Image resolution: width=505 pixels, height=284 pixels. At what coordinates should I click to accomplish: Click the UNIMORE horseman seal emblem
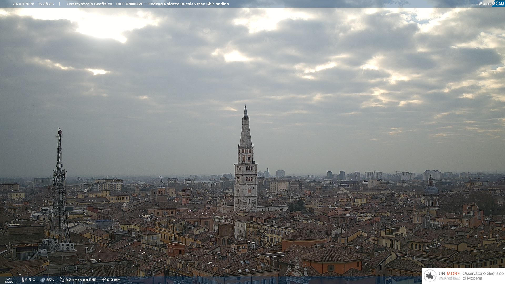pos(430,276)
